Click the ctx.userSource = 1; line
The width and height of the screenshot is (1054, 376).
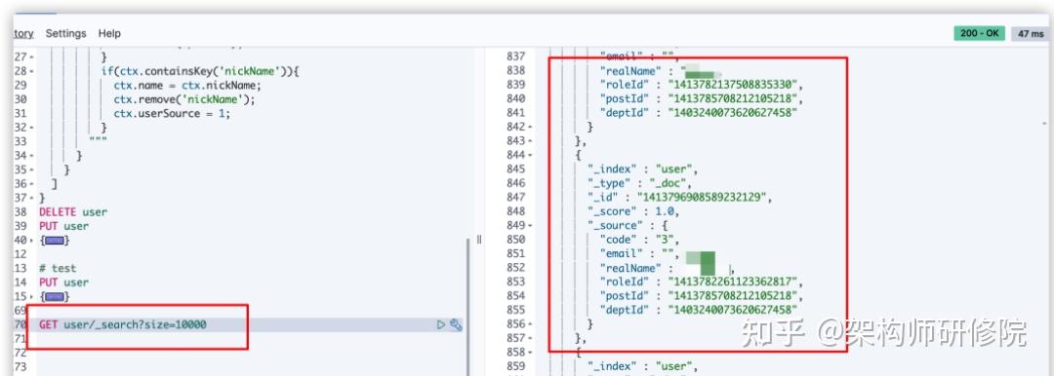point(172,113)
